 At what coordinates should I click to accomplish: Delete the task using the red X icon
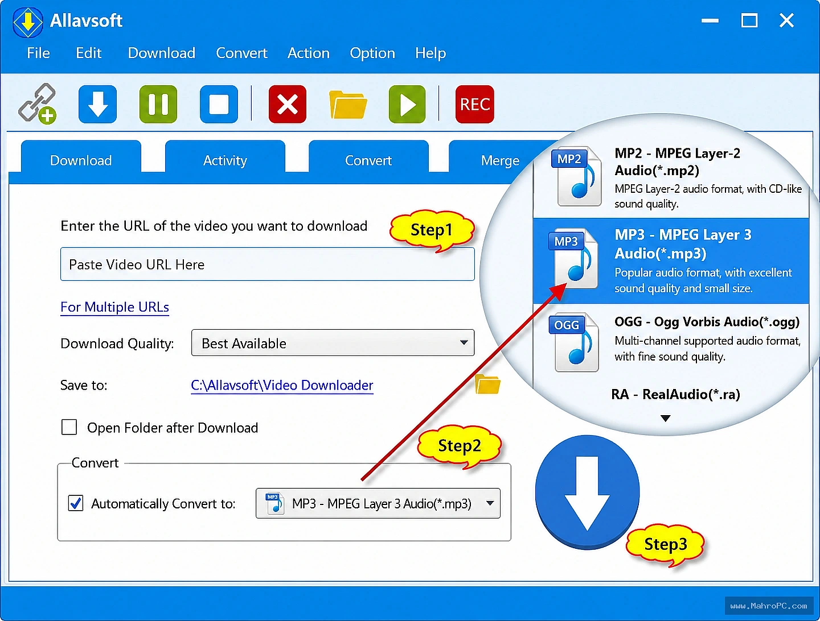288,104
